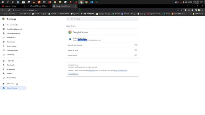Click external link icon beside Report an issue

pyautogui.click(x=135, y=50)
